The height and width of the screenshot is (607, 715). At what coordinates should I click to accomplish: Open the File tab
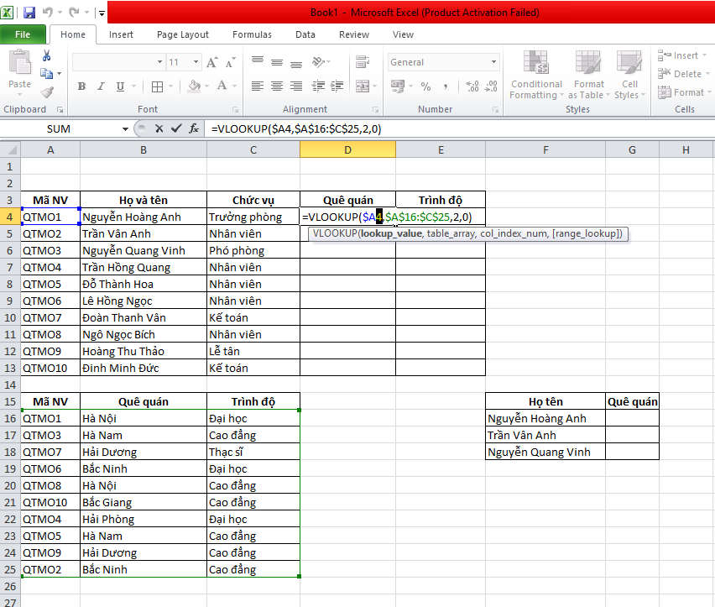[x=23, y=34]
